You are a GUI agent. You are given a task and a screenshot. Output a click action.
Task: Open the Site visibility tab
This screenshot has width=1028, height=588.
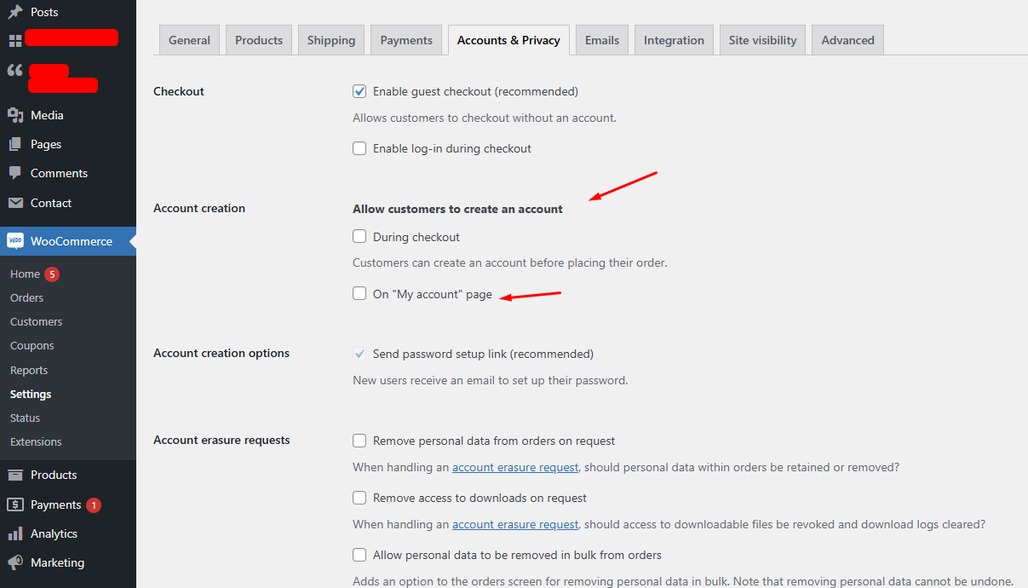762,40
